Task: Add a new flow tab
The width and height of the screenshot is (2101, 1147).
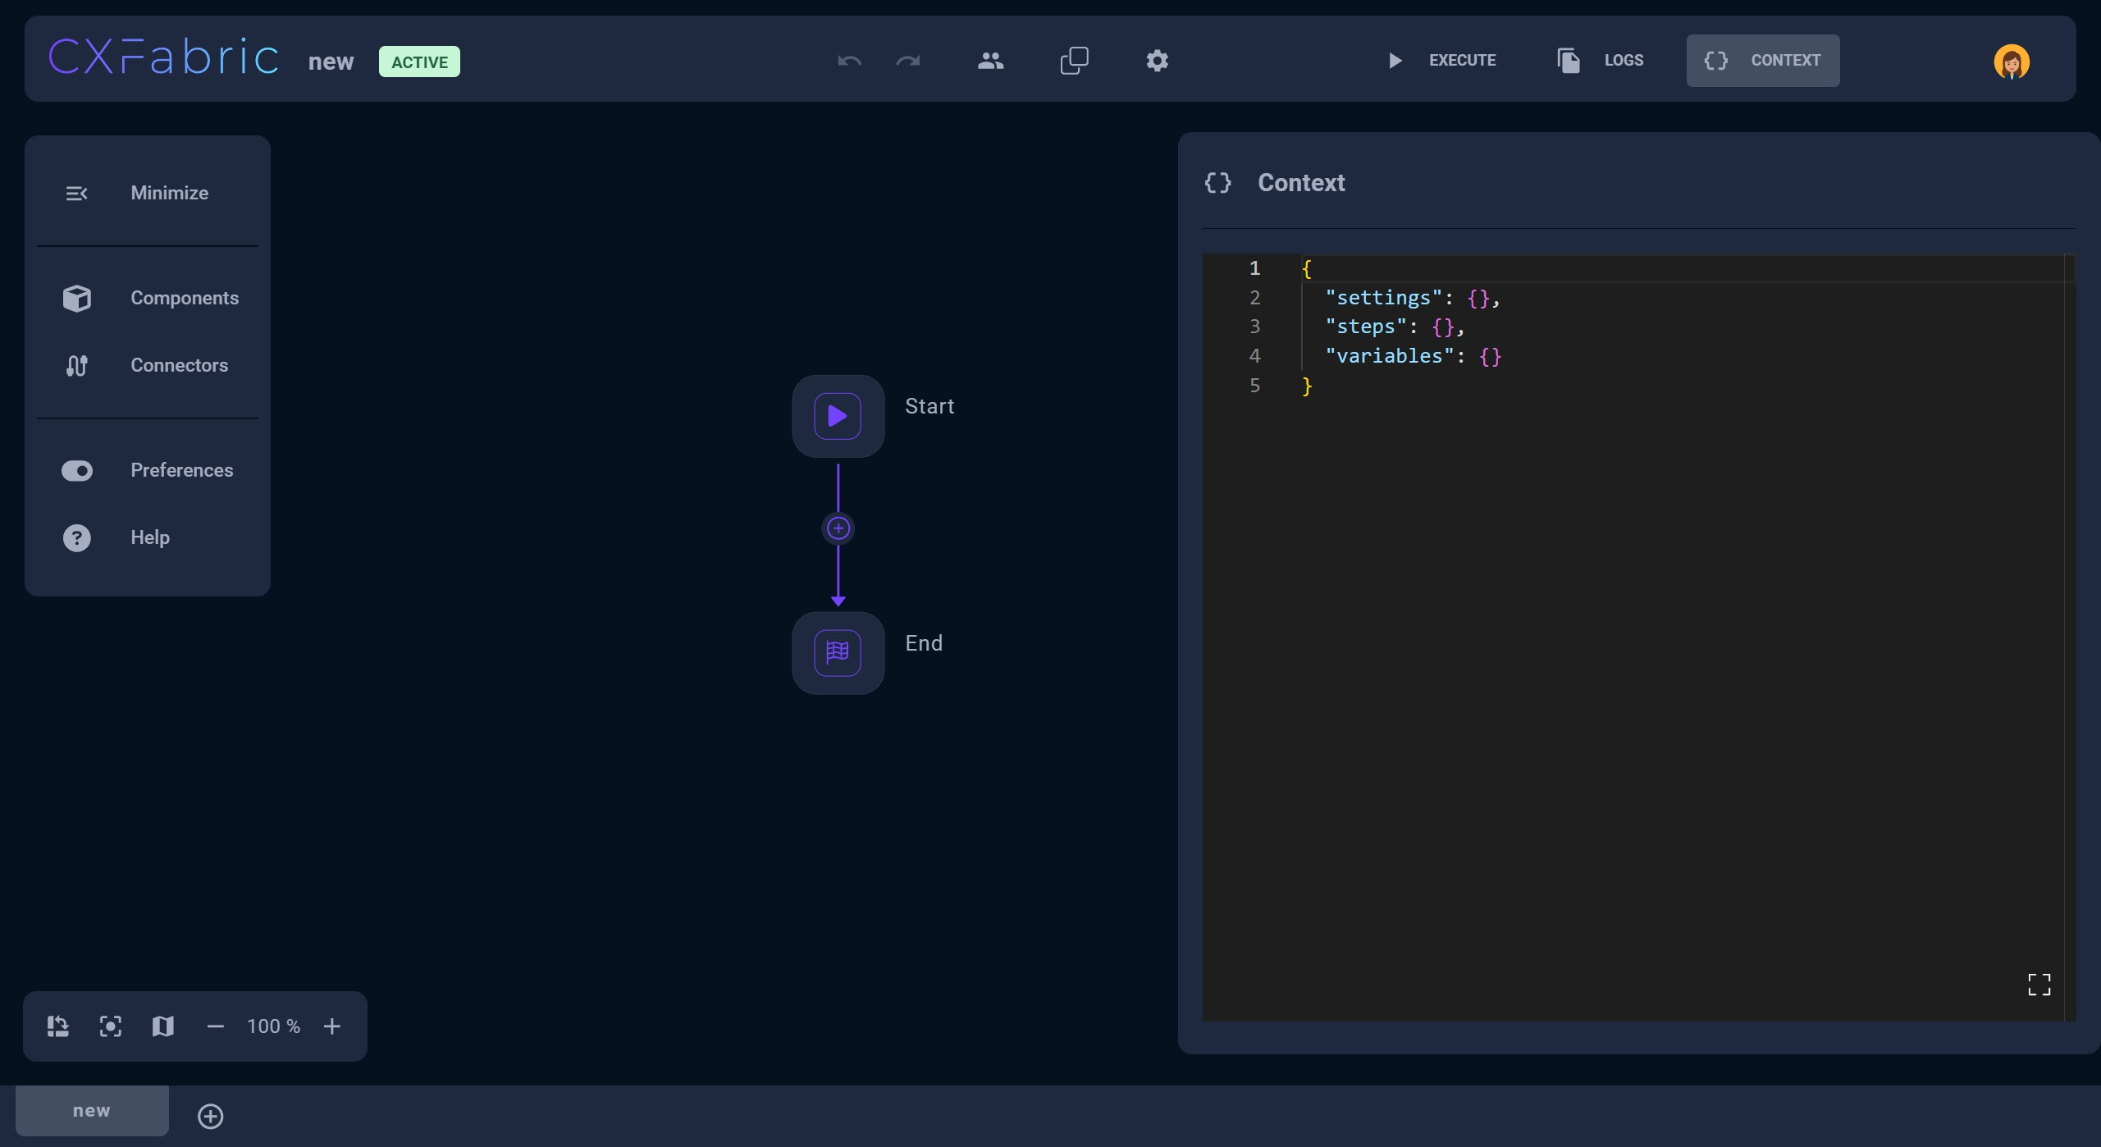Action: pos(211,1116)
